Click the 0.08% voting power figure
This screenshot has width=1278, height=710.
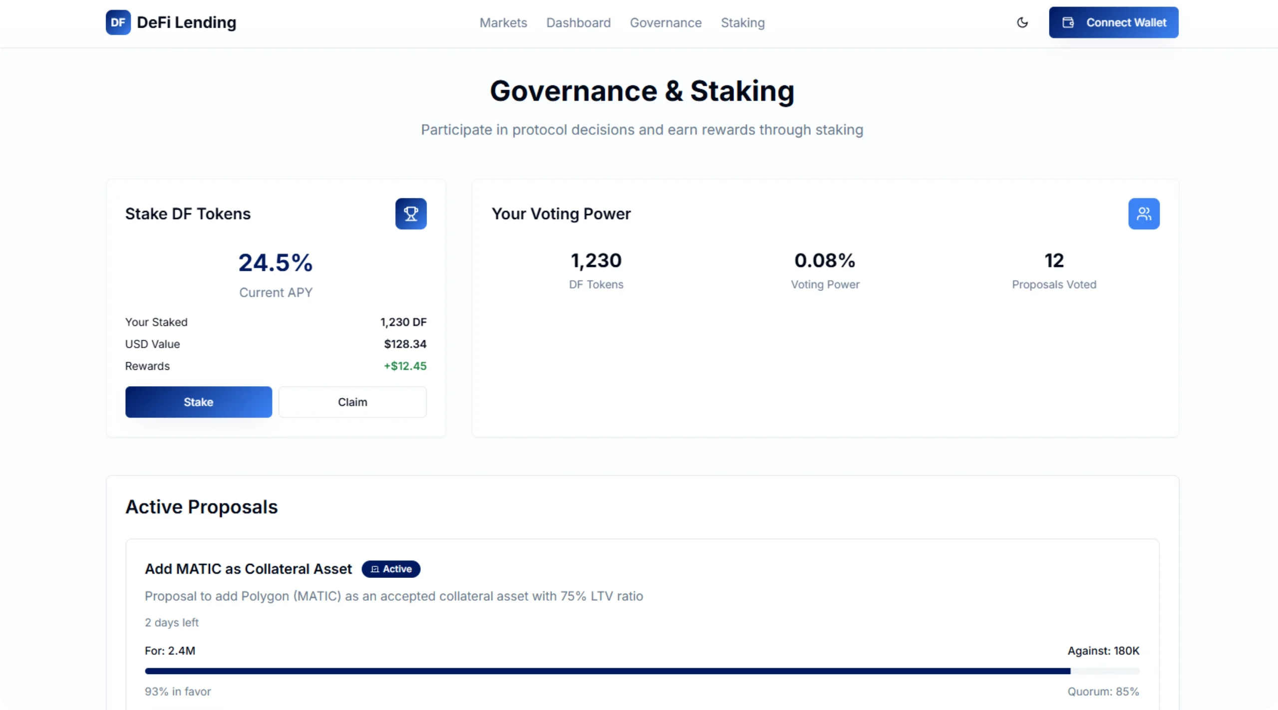[824, 260]
